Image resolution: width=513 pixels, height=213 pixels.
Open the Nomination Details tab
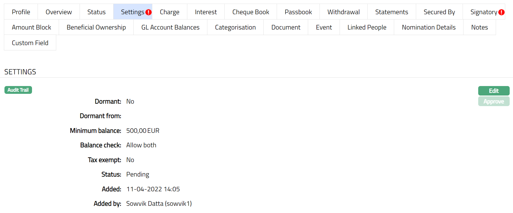click(428, 27)
